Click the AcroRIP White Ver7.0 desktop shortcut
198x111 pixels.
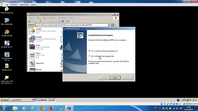pos(7,57)
